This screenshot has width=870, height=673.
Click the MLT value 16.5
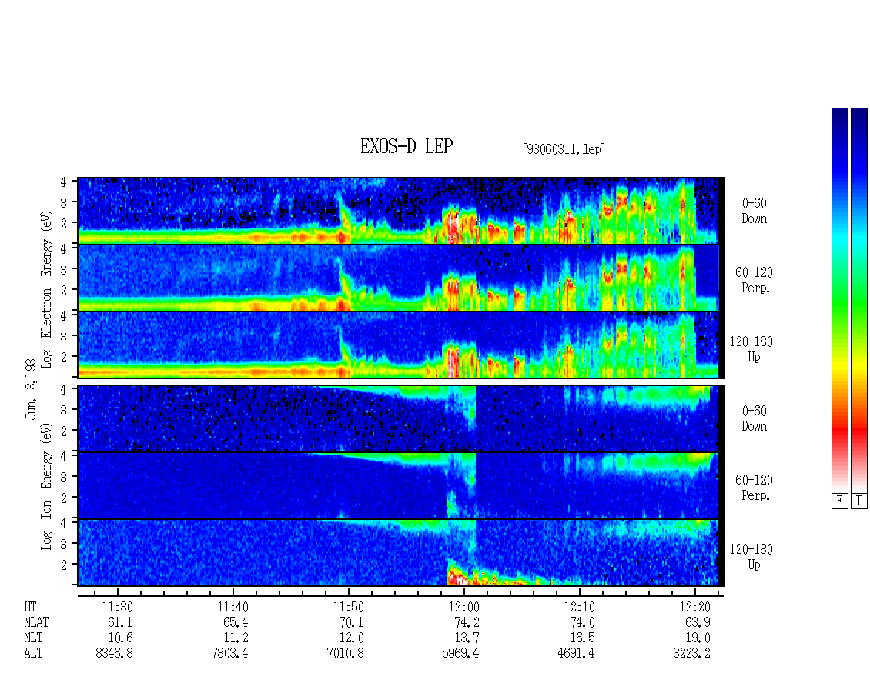click(582, 638)
